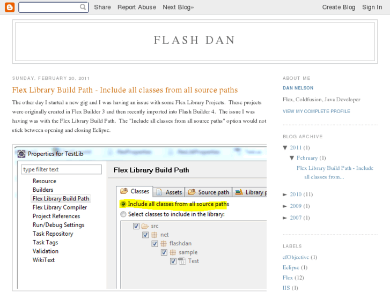Select Flex Library Build Path item

[61, 199]
